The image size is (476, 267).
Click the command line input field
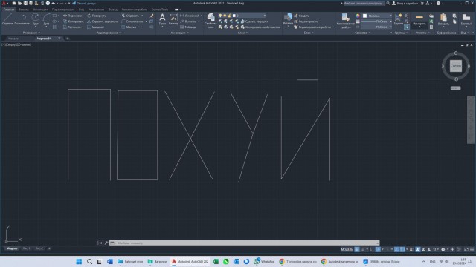point(245,243)
